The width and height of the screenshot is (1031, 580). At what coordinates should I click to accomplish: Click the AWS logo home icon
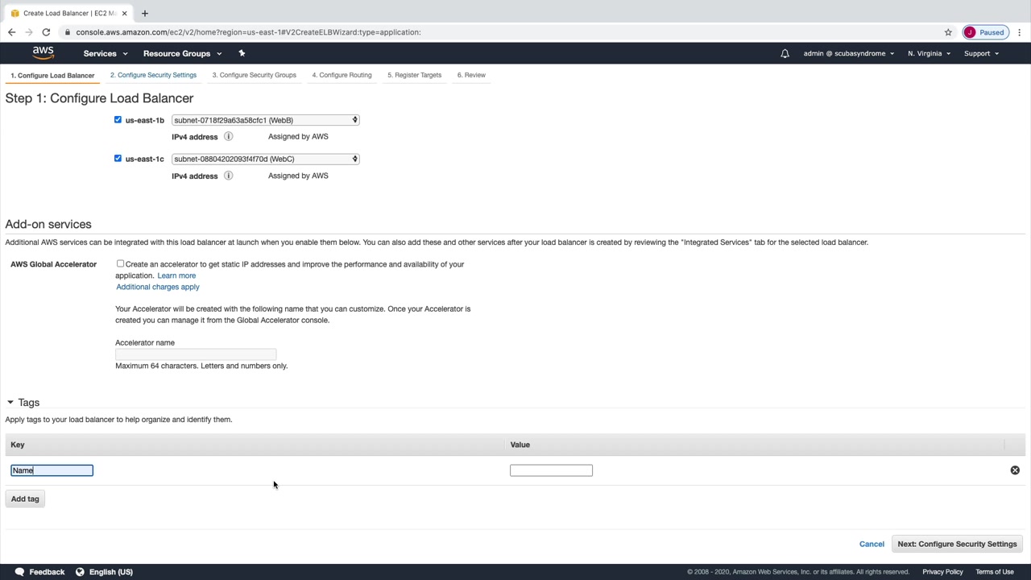(43, 53)
